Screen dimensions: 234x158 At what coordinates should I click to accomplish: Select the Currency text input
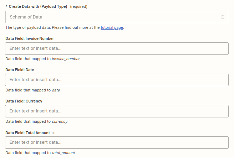(117, 111)
